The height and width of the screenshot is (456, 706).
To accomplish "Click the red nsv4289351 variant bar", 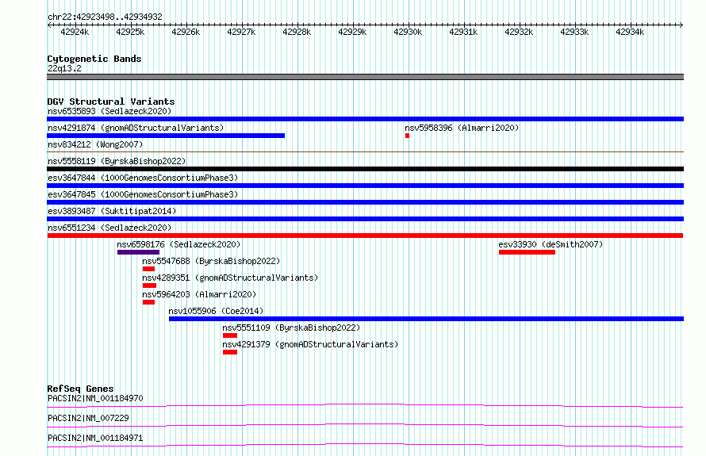I will (149, 285).
